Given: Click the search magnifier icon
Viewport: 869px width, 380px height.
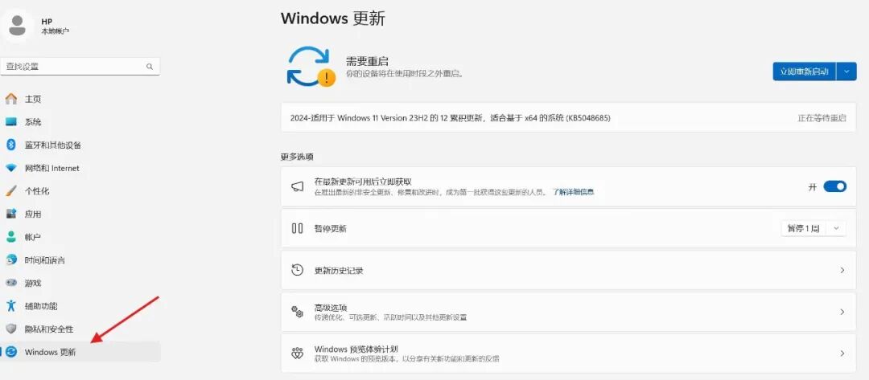Looking at the screenshot, I should tap(150, 67).
